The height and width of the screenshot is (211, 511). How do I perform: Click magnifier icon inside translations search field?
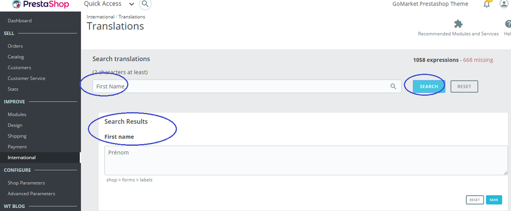coord(393,87)
